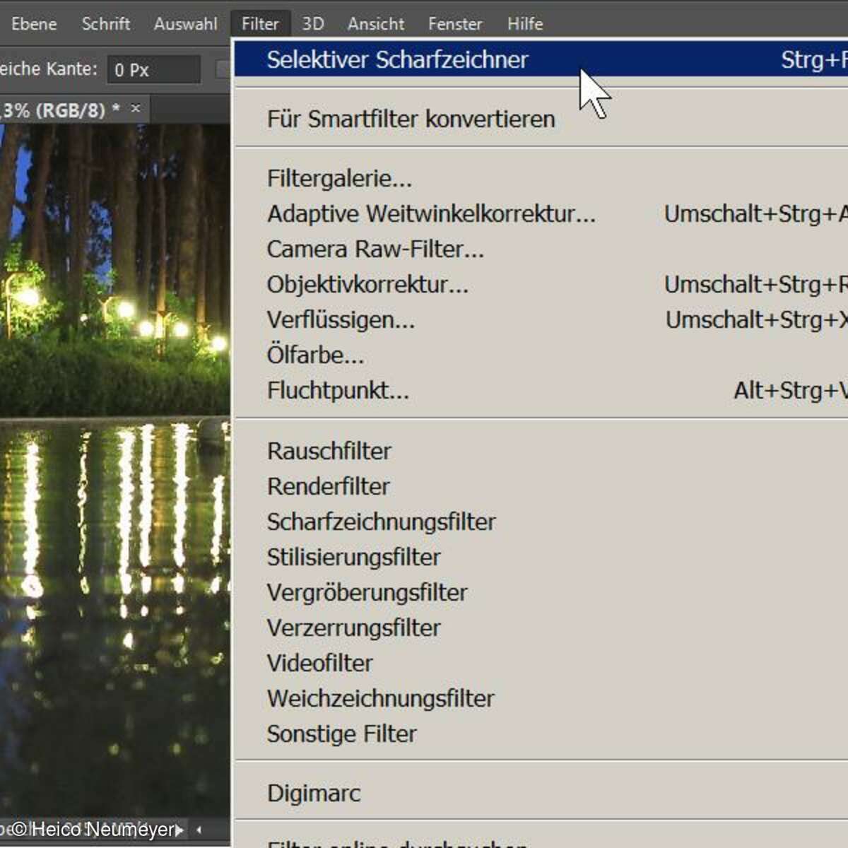Choose Selektiver Scharfzeichner from the Filter menu

(x=397, y=60)
